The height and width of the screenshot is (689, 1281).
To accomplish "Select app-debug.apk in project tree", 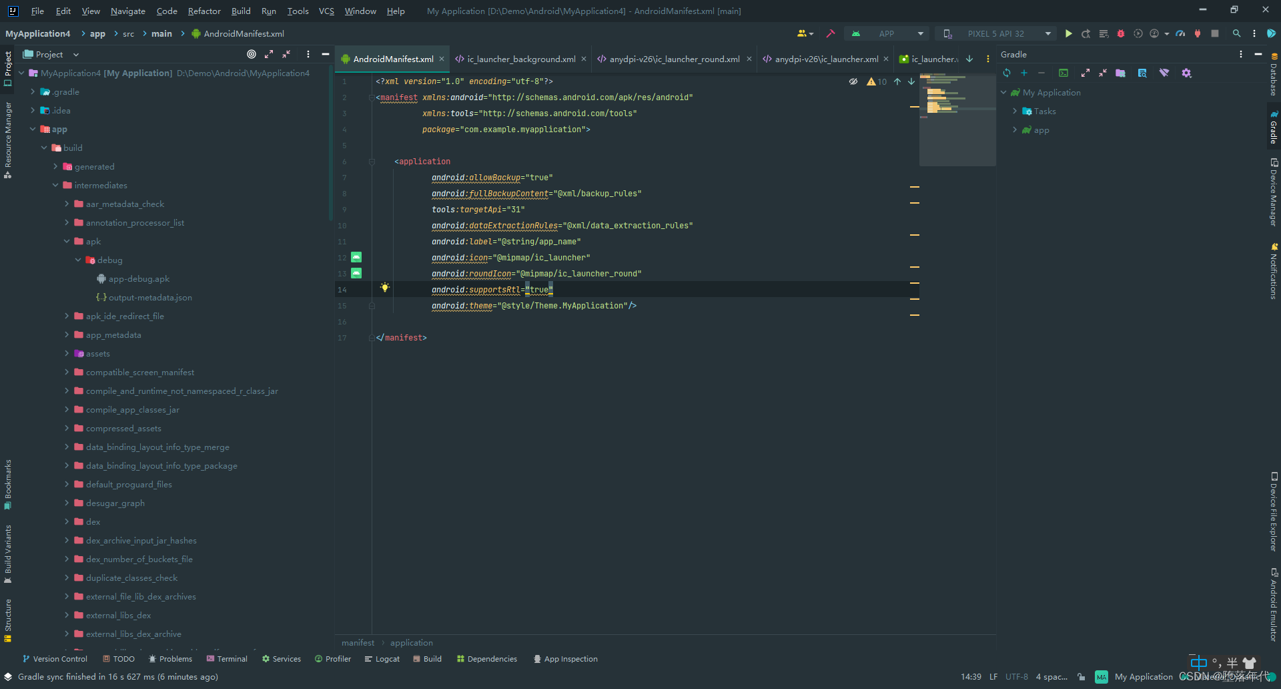I will tap(139, 278).
